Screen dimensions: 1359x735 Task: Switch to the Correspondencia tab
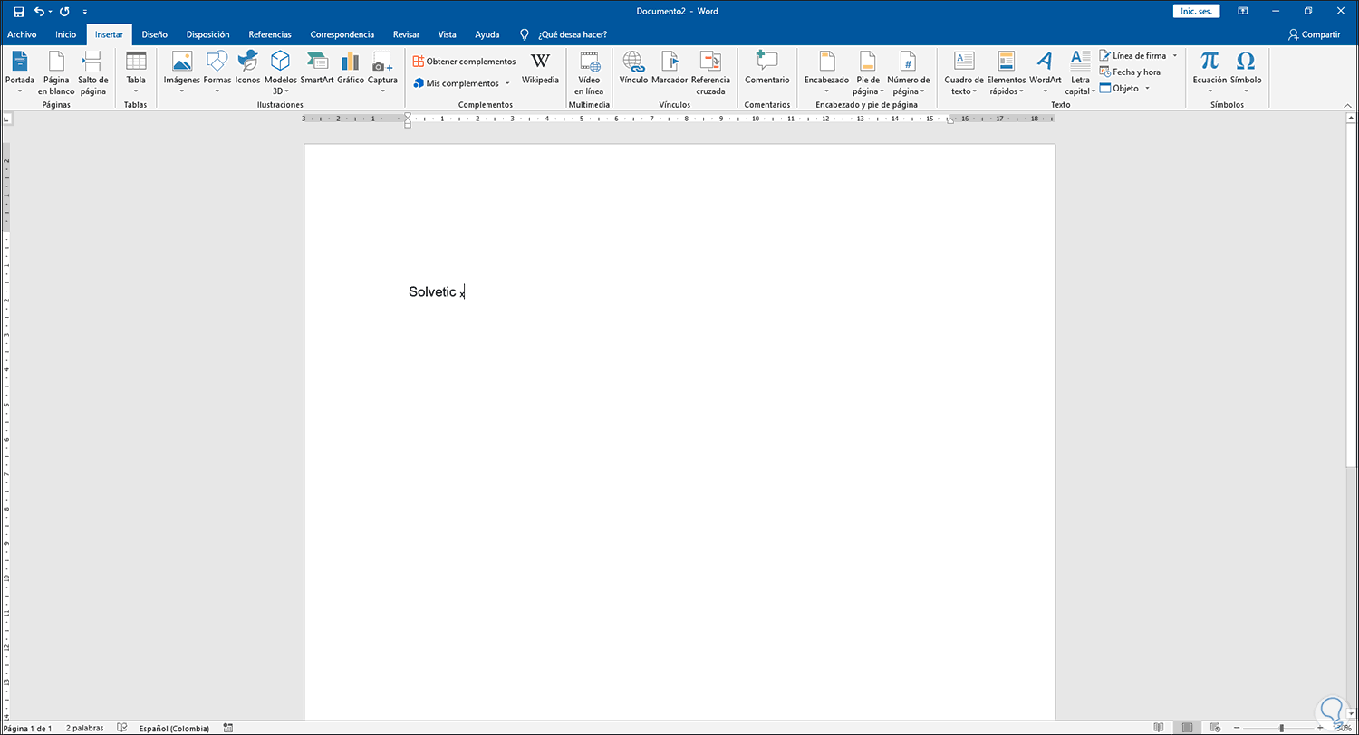[342, 34]
